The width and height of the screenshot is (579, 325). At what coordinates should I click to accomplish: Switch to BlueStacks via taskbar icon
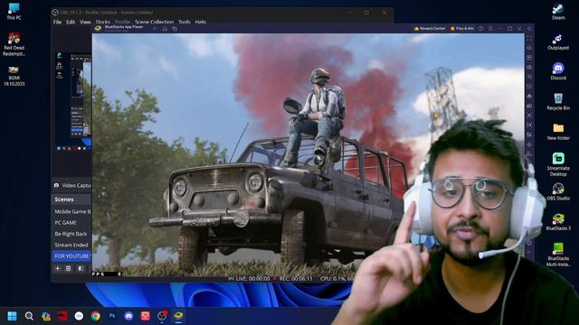coord(179,316)
